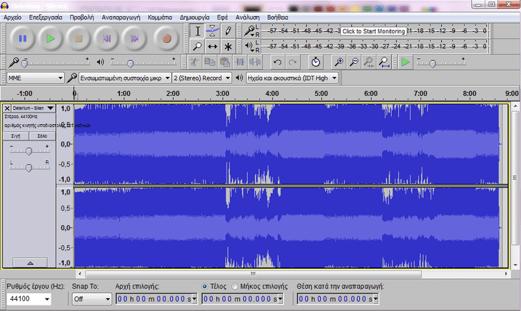Adjust the playback volume slider
The height and width of the screenshot is (311, 521).
point(143,62)
